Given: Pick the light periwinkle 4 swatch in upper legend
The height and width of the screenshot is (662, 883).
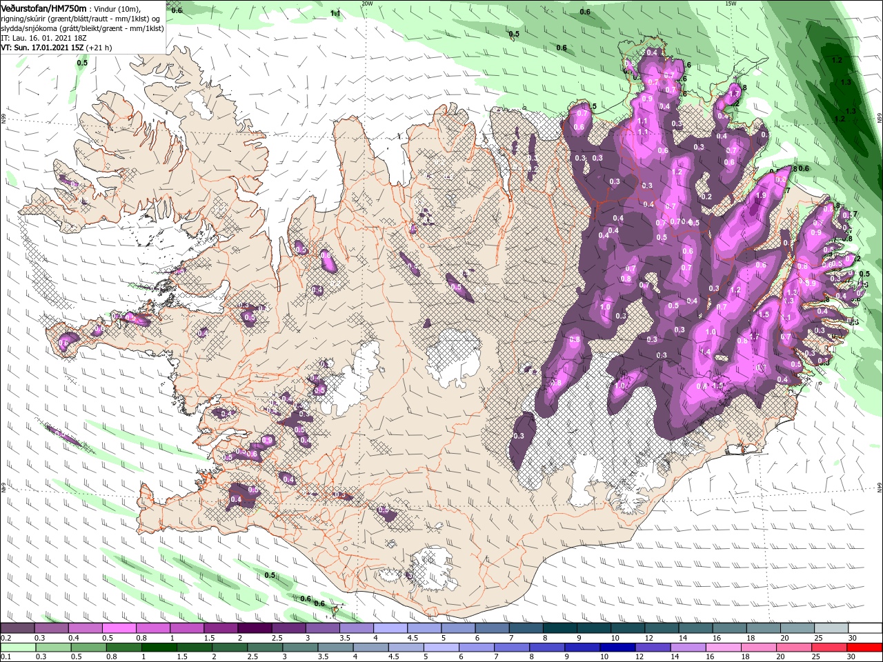Looking at the screenshot, I should [390, 628].
